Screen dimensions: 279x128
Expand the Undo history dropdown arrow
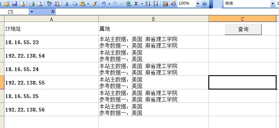tap(109, 4)
